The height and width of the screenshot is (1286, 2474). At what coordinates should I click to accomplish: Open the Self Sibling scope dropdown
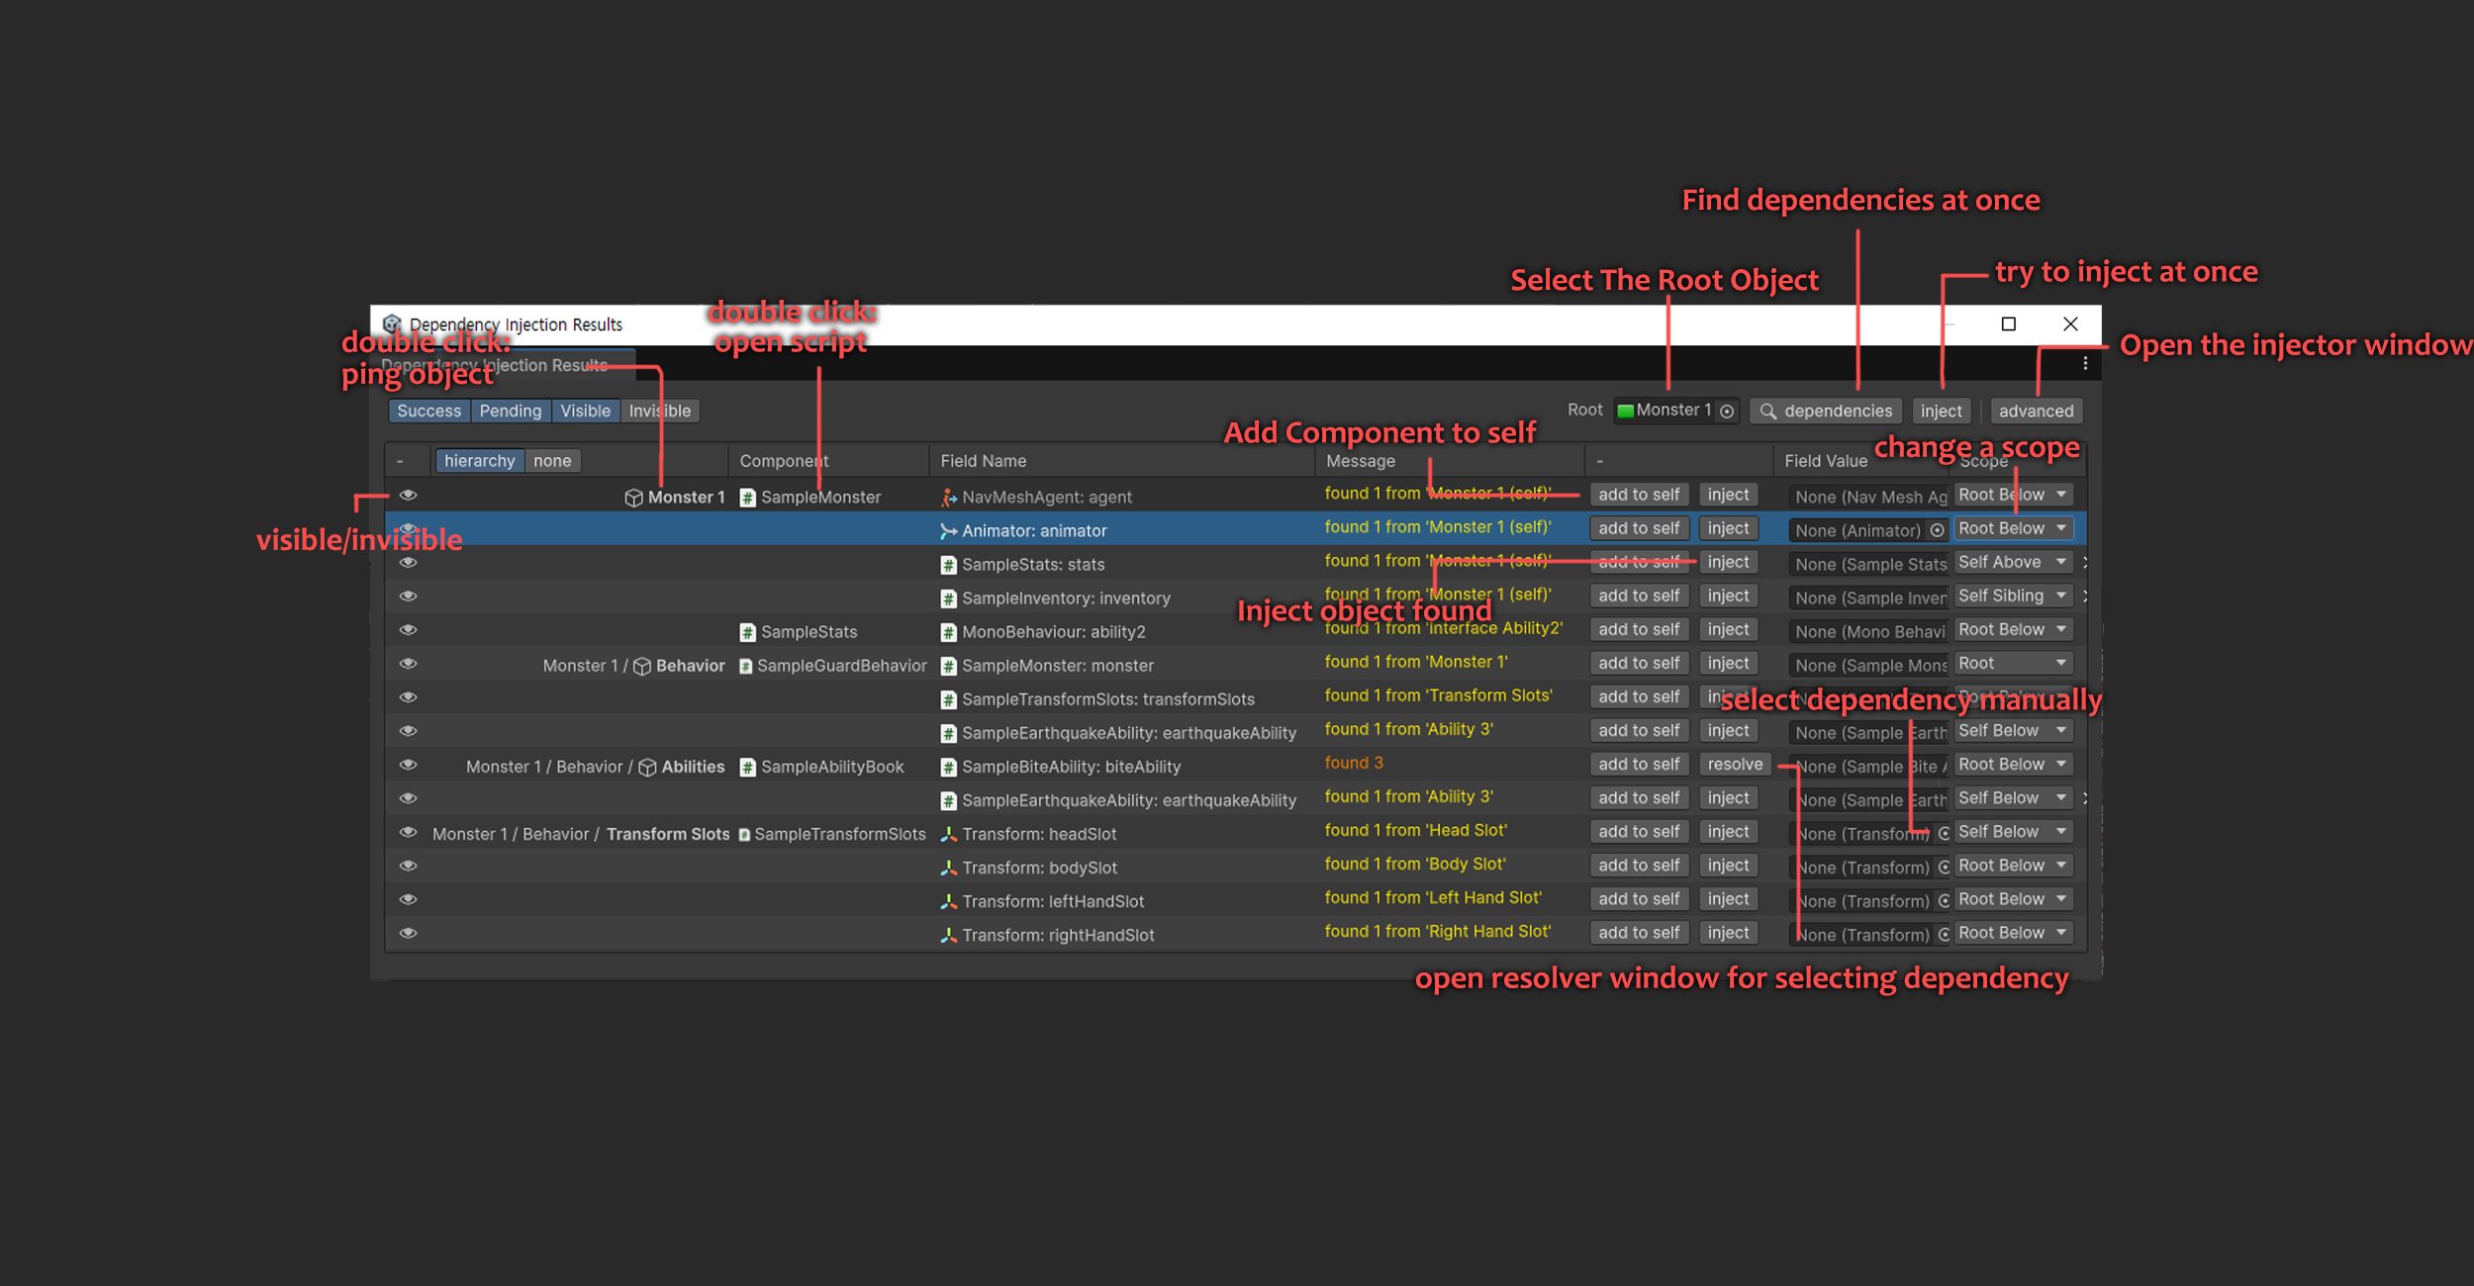click(2012, 597)
